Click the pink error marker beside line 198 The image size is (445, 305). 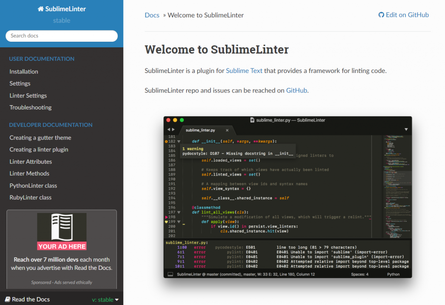(x=166, y=217)
